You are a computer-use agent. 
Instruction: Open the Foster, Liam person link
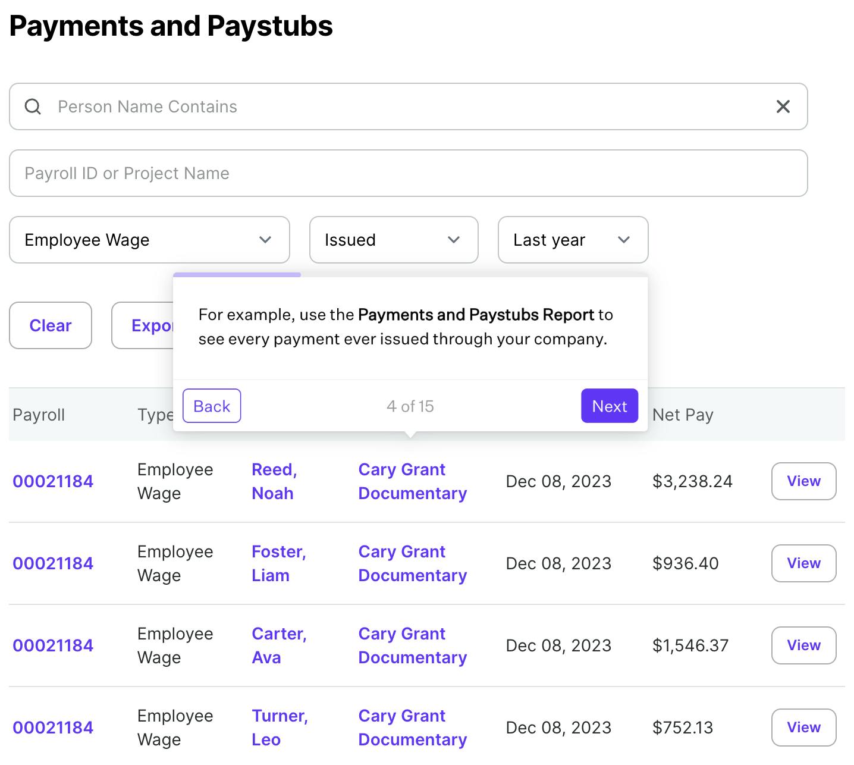[x=278, y=563]
